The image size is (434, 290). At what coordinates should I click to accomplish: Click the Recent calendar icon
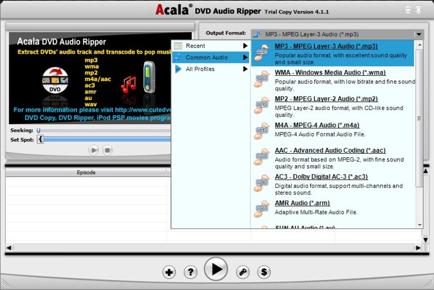(178, 45)
